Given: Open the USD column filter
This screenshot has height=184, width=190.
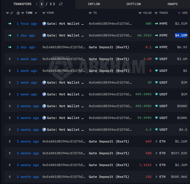Looking at the screenshot, I should [179, 13].
